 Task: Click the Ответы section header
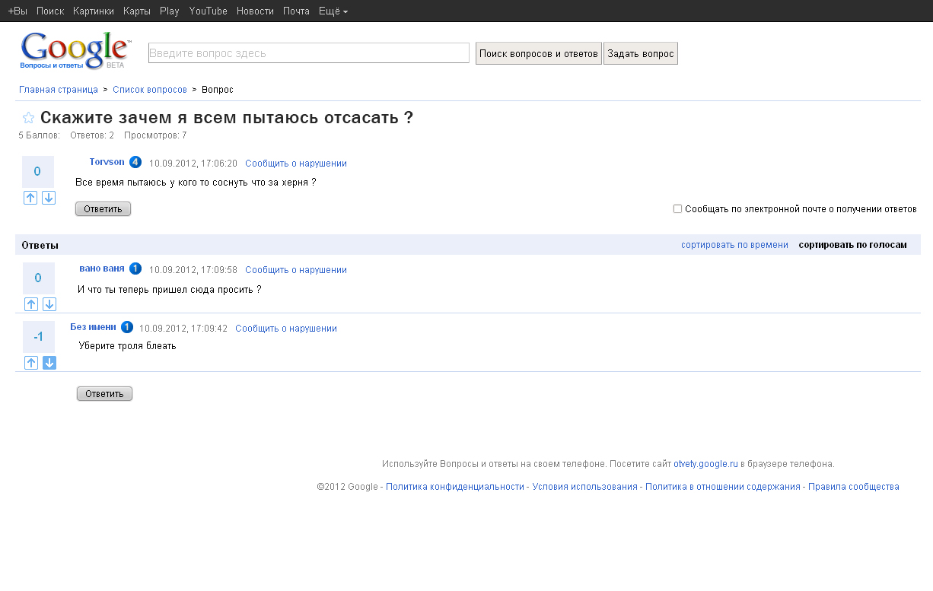(x=40, y=245)
